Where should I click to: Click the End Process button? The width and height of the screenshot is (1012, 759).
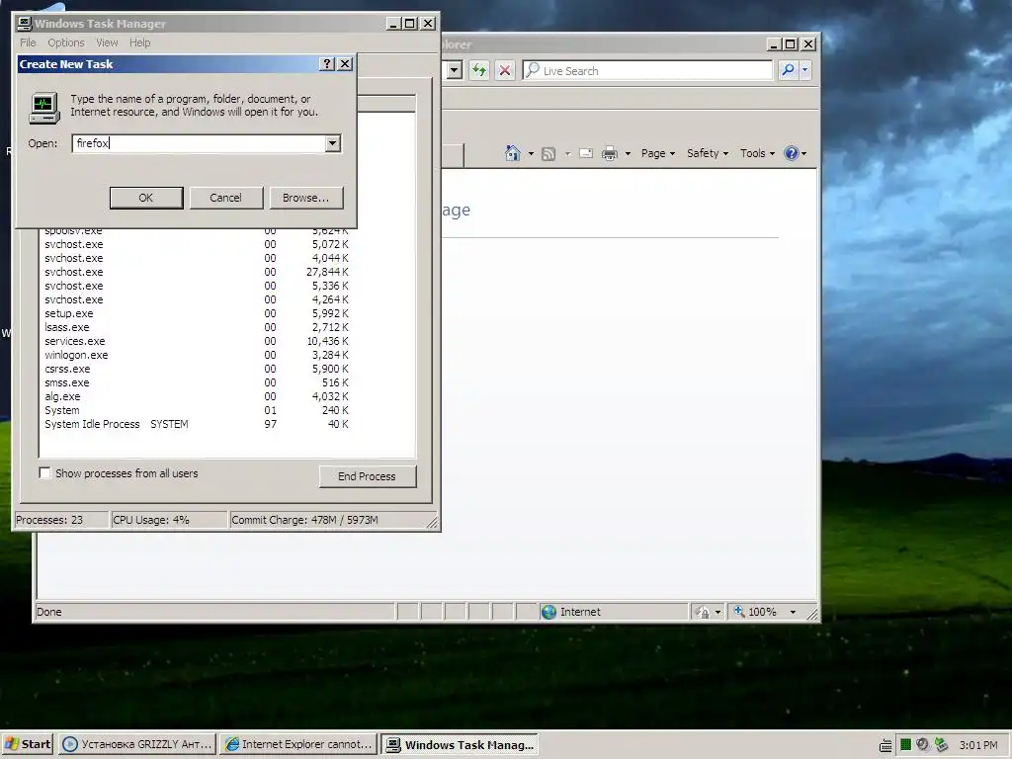(x=368, y=476)
